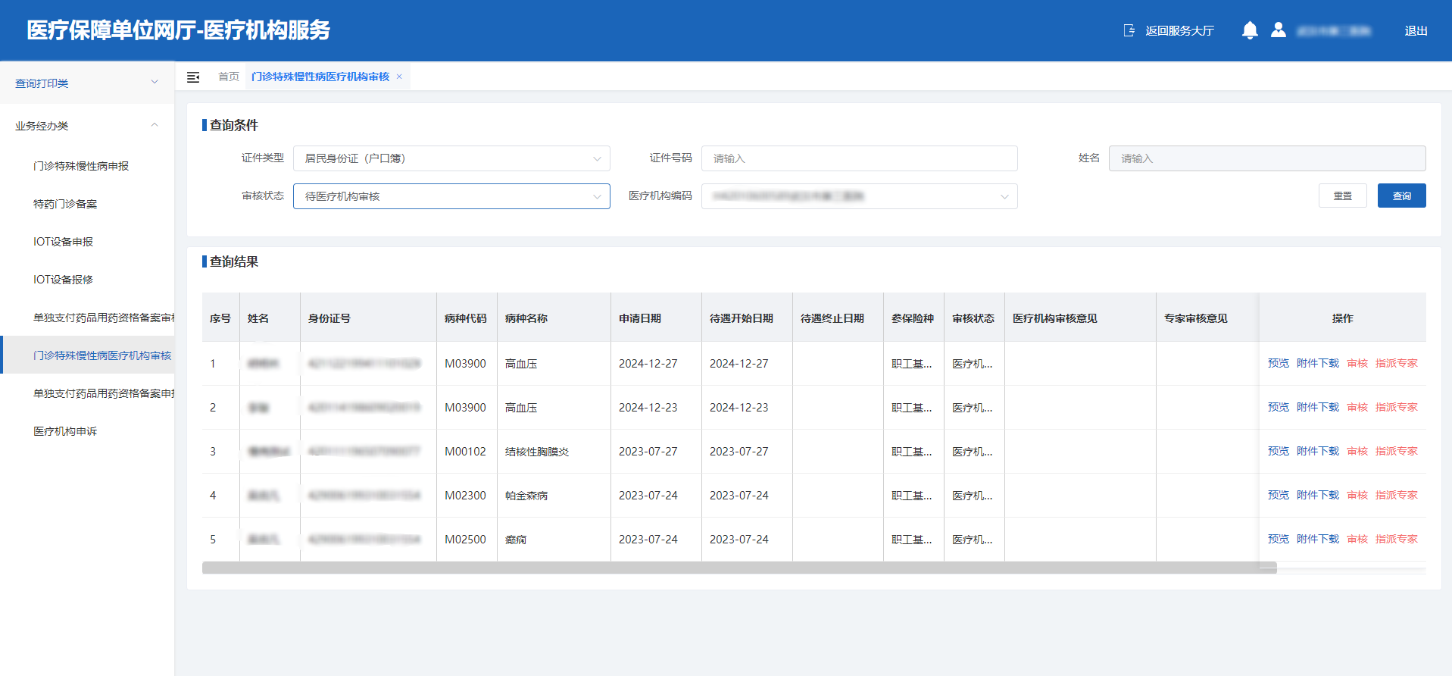Collapse the sidebar with the hamburger icon

(x=193, y=77)
